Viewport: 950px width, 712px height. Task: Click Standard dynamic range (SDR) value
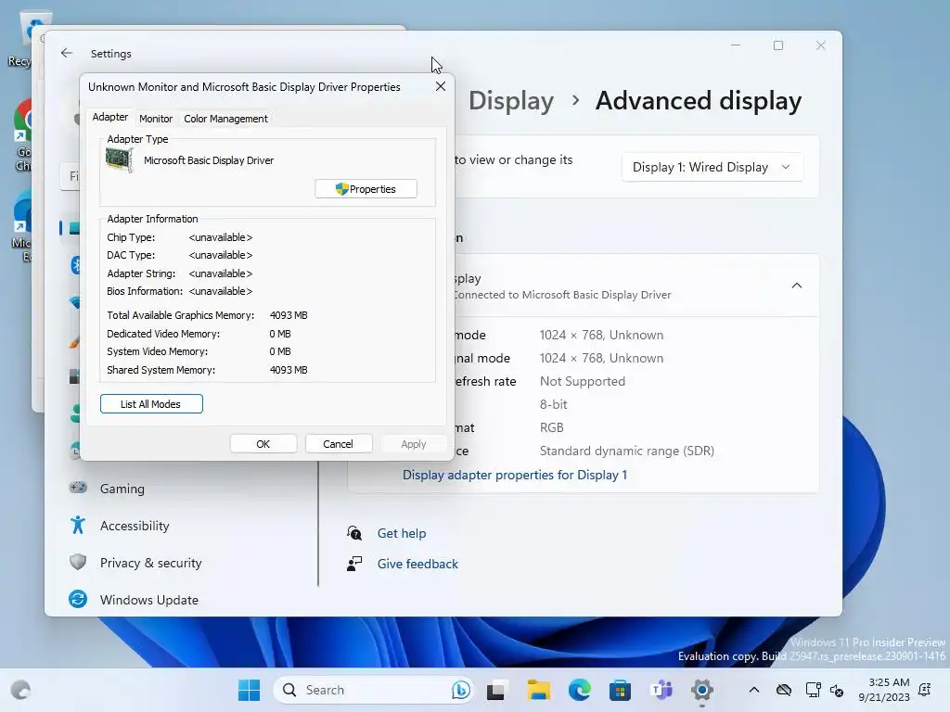[x=627, y=451]
